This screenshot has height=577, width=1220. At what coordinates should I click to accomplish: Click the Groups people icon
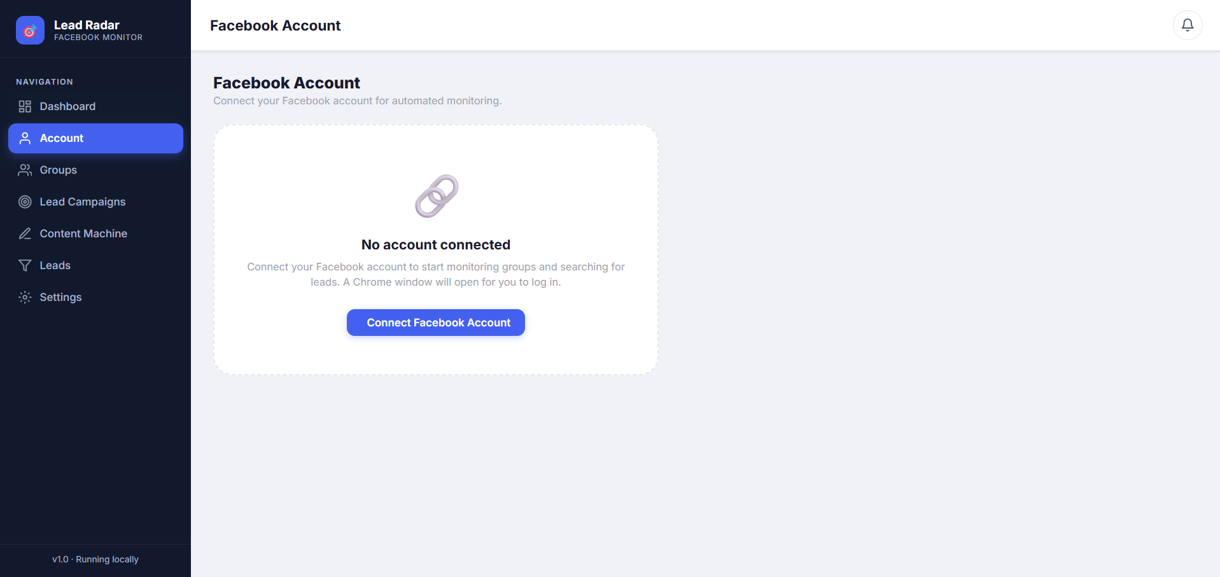click(x=25, y=170)
